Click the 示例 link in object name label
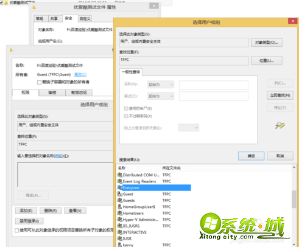 (59, 156)
